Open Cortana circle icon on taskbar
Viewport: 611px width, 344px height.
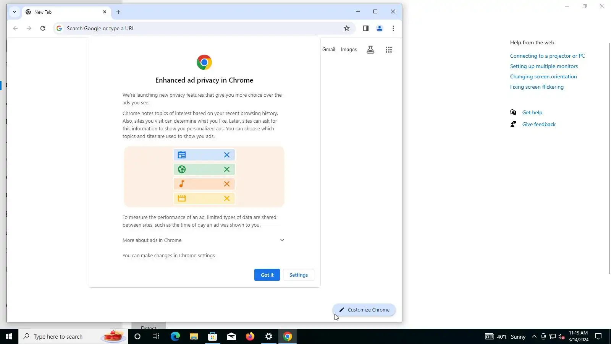pos(137,336)
